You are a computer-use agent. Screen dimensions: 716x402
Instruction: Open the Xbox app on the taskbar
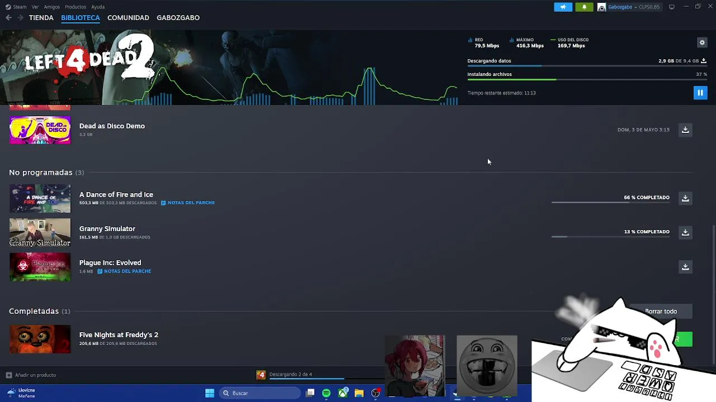click(x=343, y=393)
